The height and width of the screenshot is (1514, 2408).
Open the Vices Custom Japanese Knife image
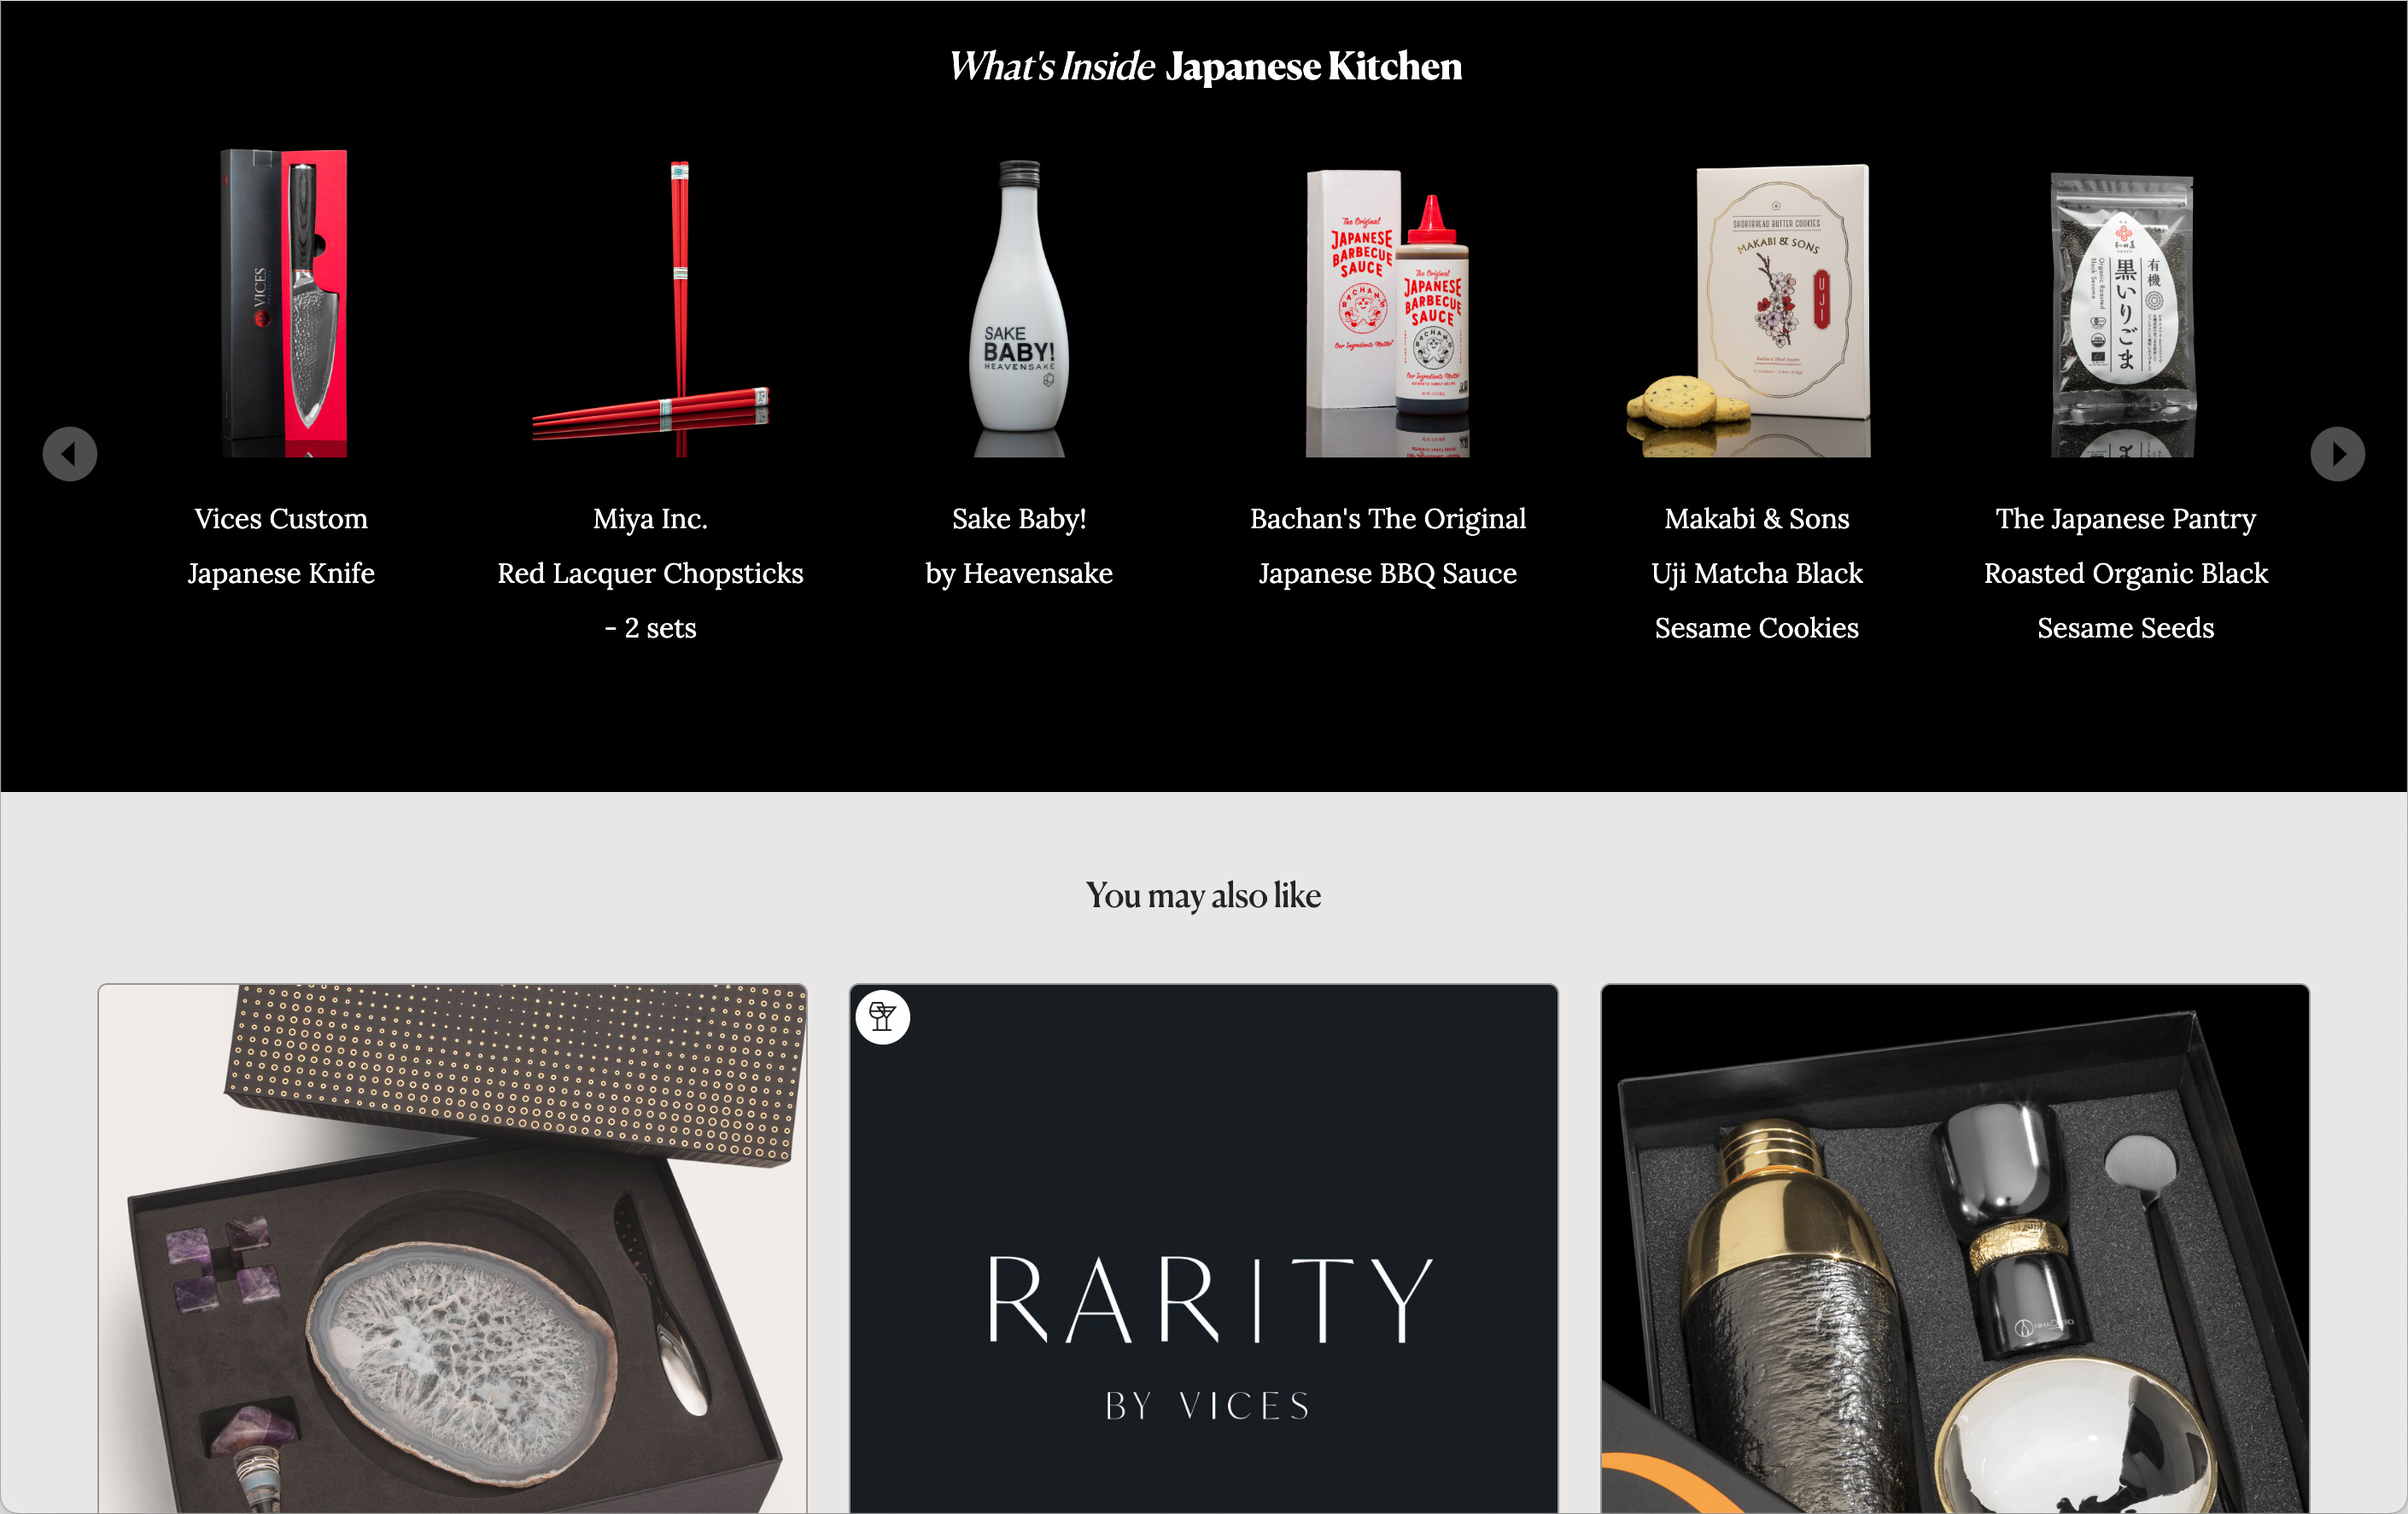click(x=283, y=303)
